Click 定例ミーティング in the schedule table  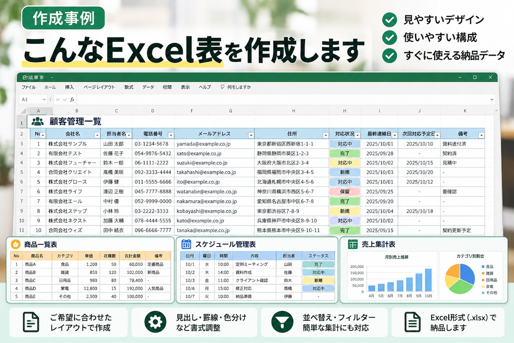pos(252,264)
